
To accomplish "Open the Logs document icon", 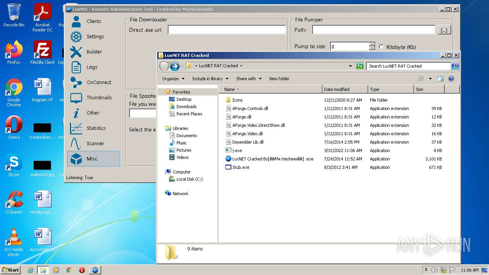I will [x=76, y=67].
